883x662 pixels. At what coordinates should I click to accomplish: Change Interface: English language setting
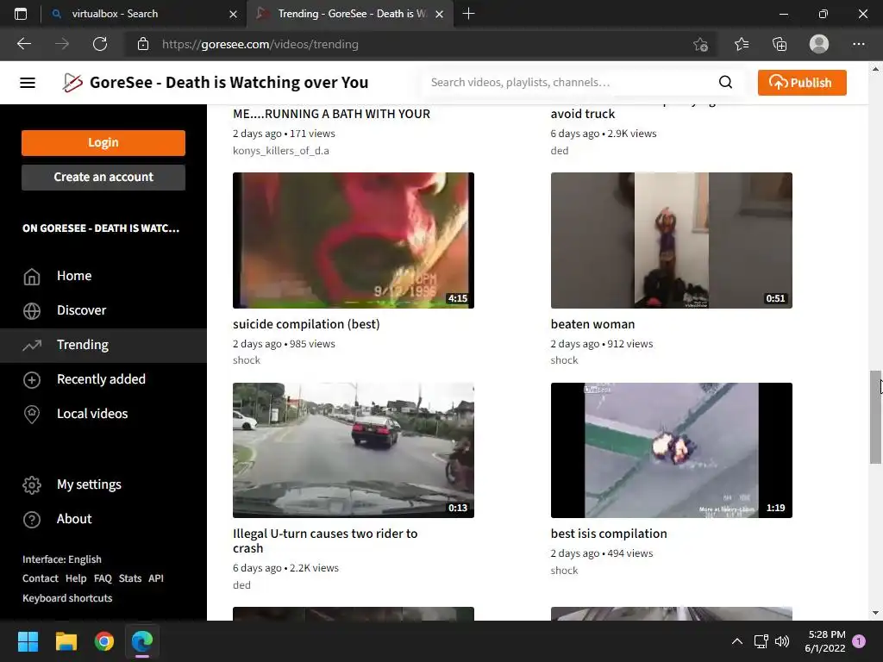[62, 559]
